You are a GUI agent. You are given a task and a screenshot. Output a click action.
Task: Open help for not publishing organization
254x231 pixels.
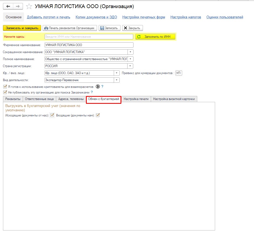tap(92, 92)
